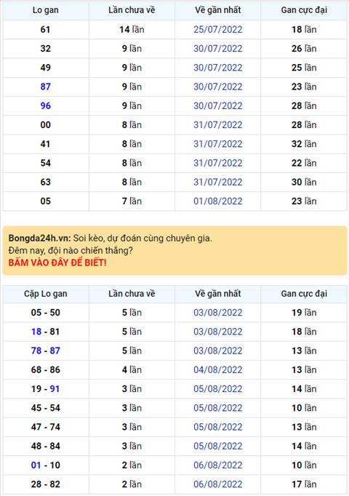Open date link 31/07/2022 in row 63
The height and width of the screenshot is (496, 349).
coord(218,182)
